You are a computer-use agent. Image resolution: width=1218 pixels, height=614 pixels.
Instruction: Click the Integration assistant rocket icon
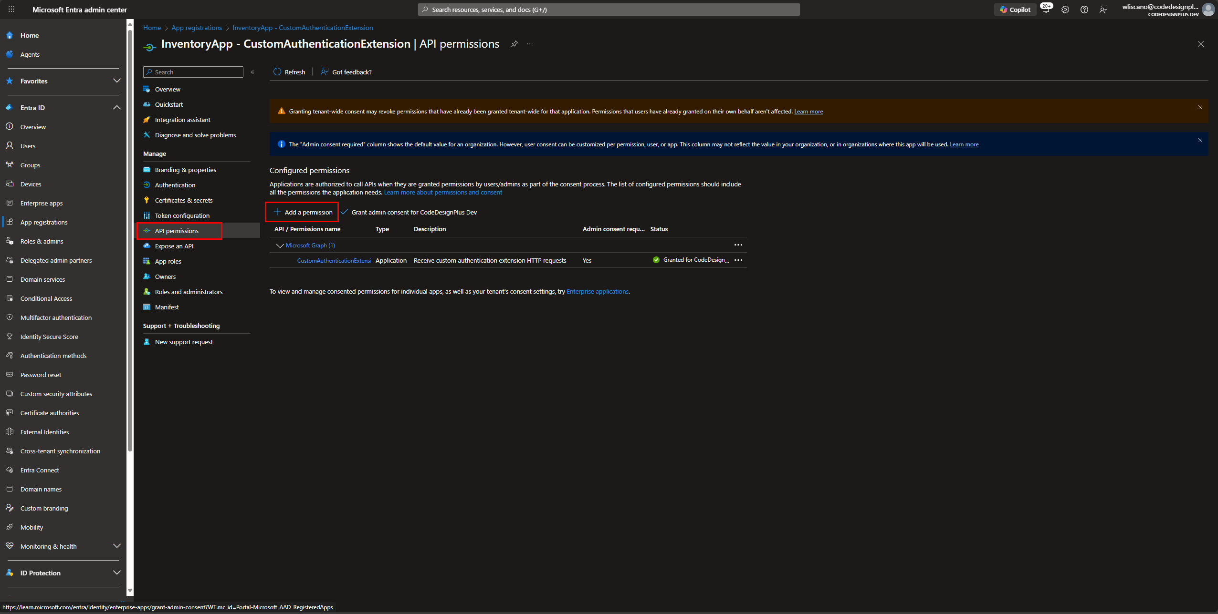point(147,120)
